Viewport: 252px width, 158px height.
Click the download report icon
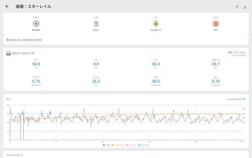tap(245, 6)
